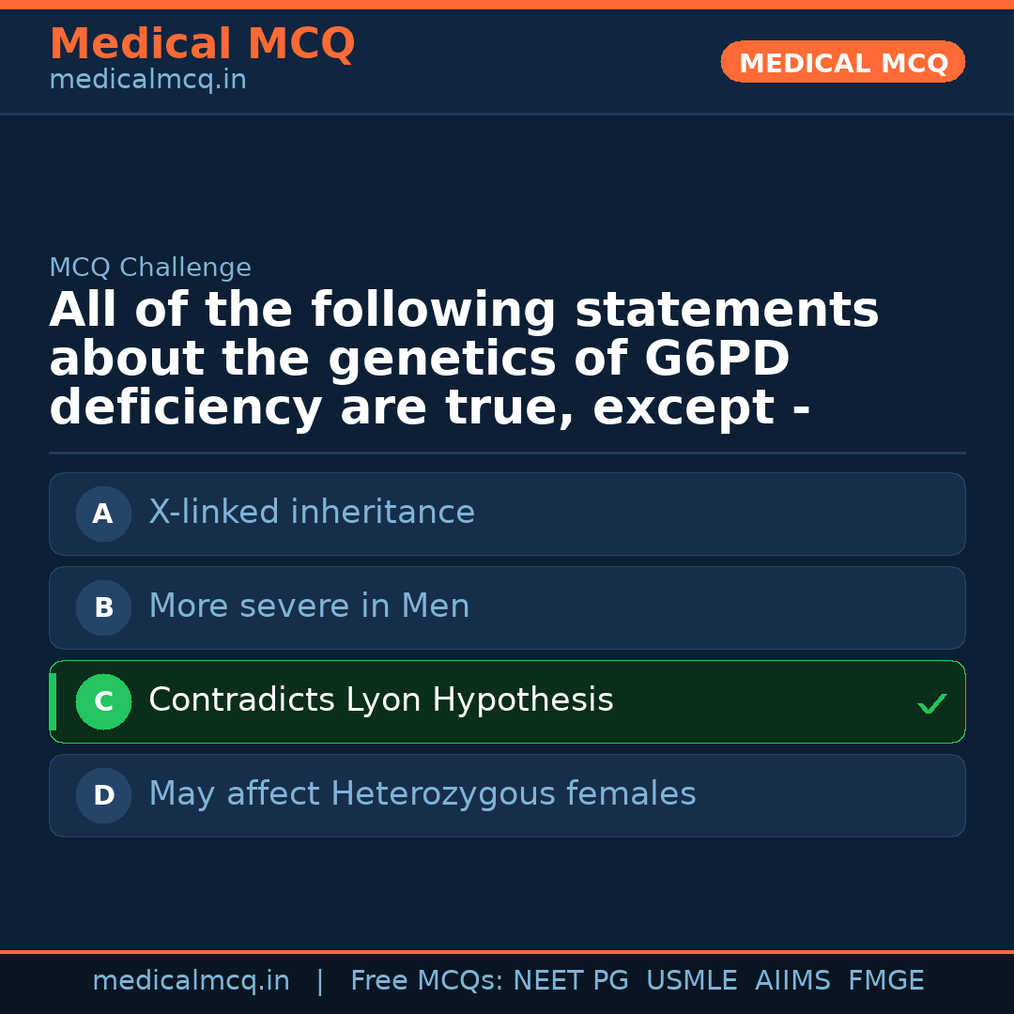The height and width of the screenshot is (1014, 1014).
Task: Open medicalmcq.in link in the footer
Action: pyautogui.click(x=191, y=981)
